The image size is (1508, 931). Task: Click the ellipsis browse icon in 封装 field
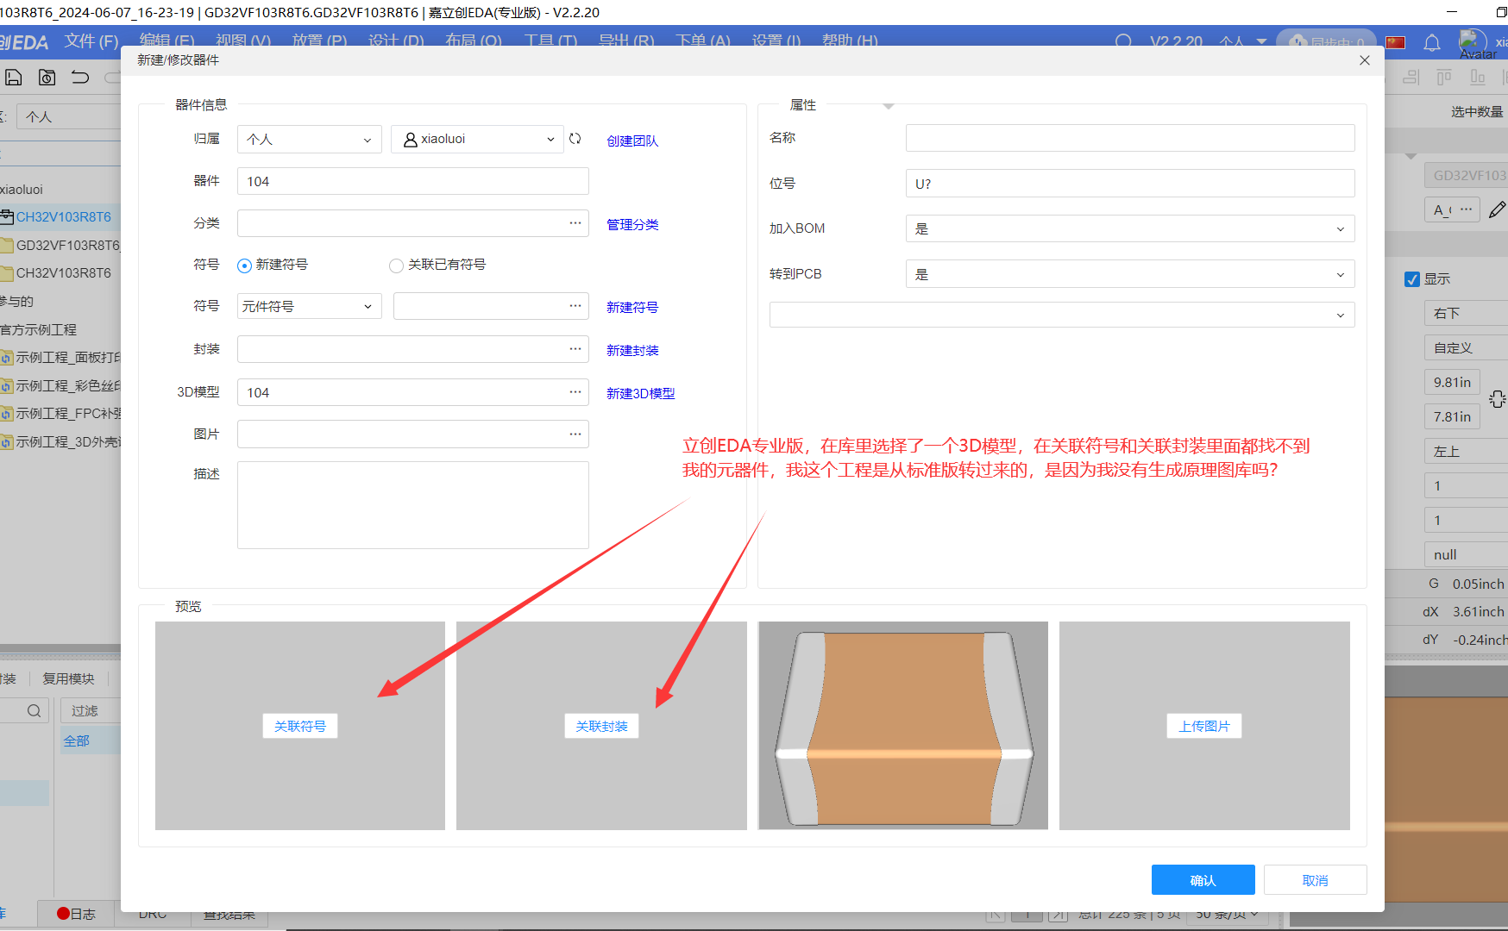pyautogui.click(x=575, y=349)
